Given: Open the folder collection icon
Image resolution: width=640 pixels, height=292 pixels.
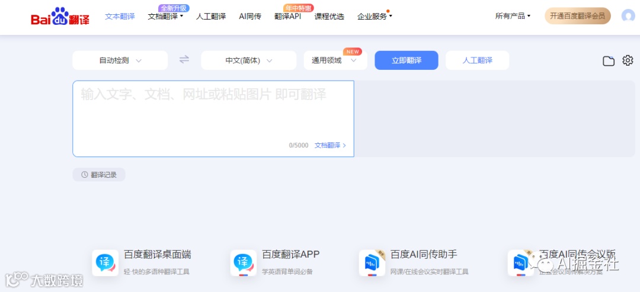Looking at the screenshot, I should click(x=609, y=61).
